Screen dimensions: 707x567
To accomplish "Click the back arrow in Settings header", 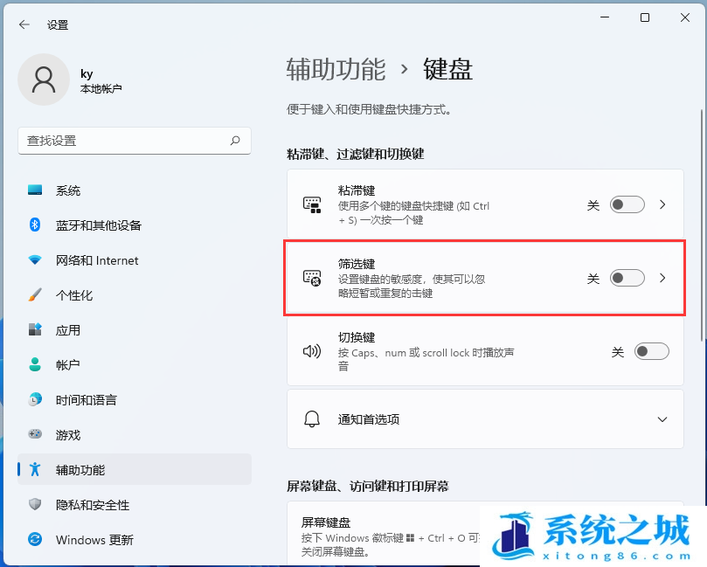I will pos(24,24).
